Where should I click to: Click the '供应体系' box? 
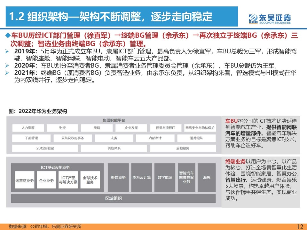point(114,148)
